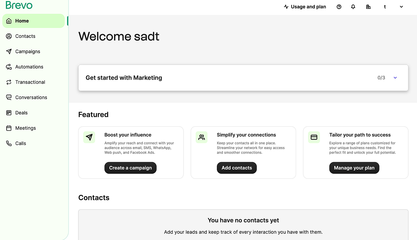View notifications via the bell icon

tap(353, 7)
